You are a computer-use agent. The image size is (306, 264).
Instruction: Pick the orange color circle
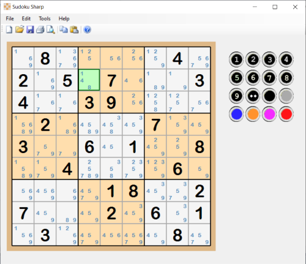[x=253, y=114]
